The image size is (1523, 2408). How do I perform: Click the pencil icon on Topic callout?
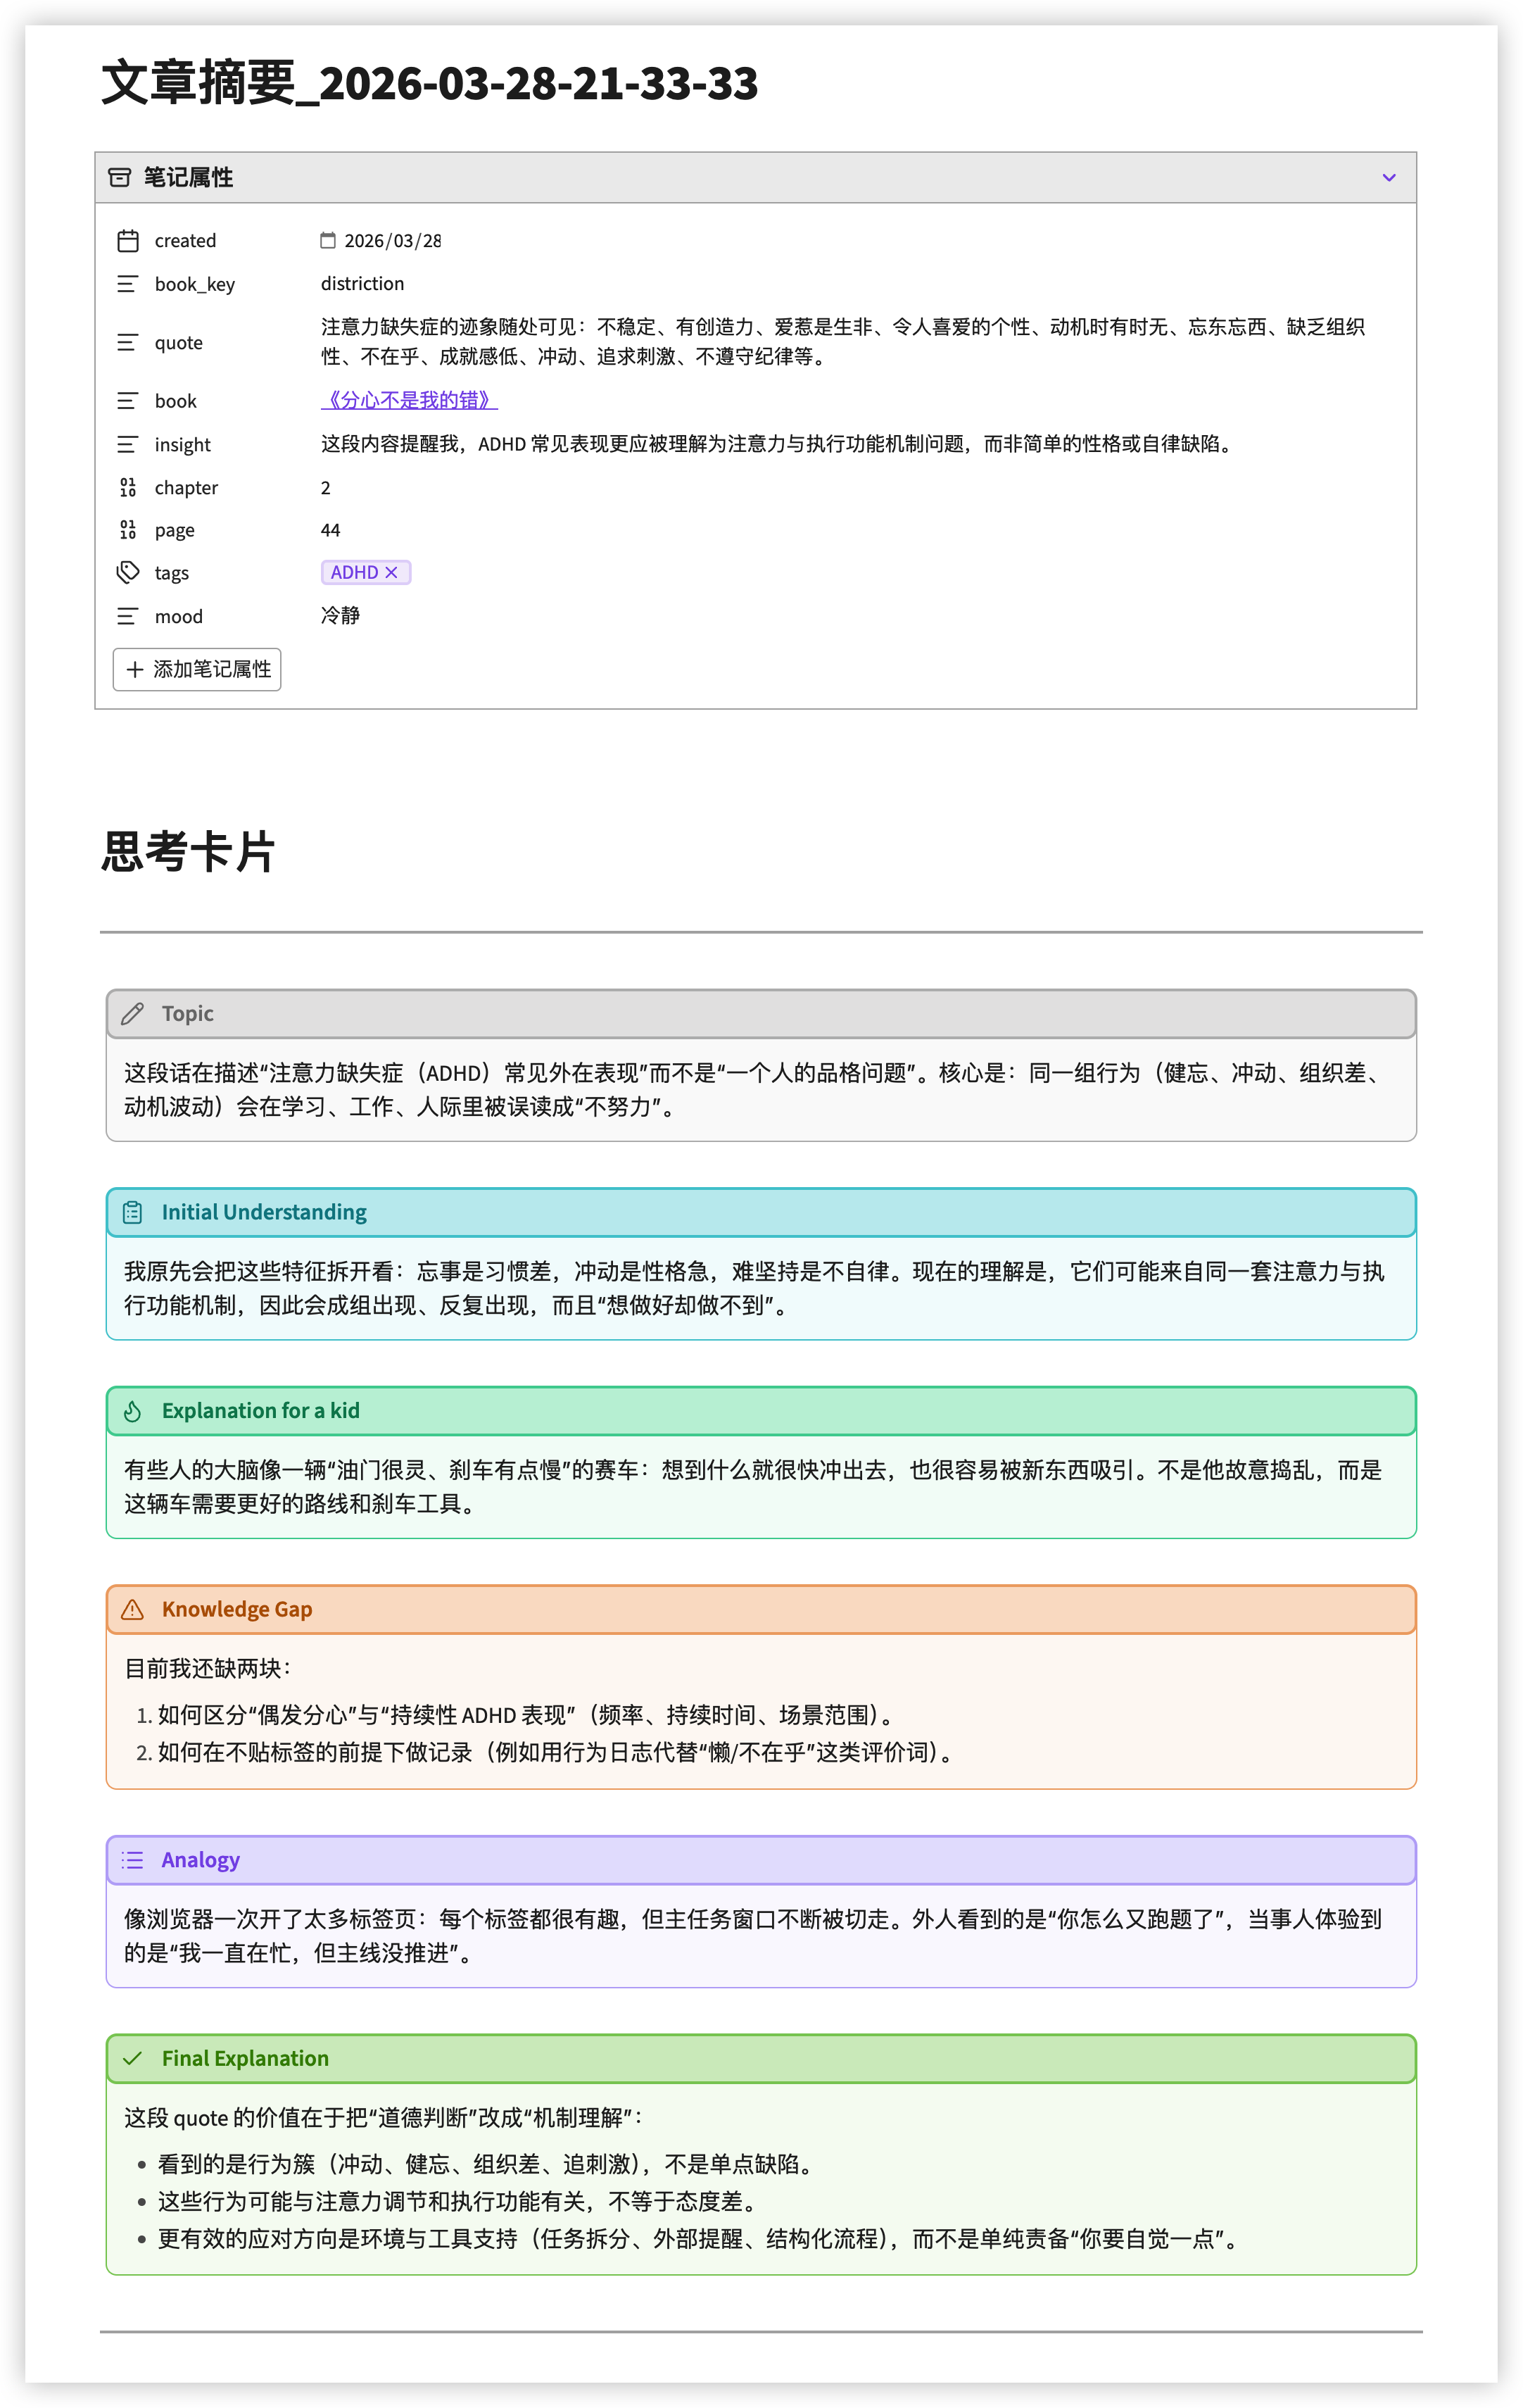tap(132, 1014)
